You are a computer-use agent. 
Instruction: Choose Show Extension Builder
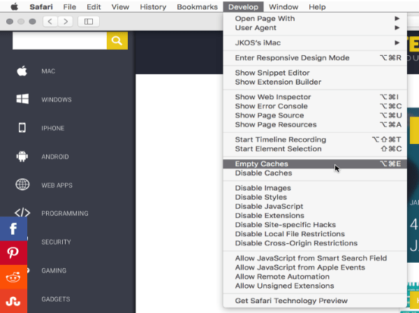pyautogui.click(x=315, y=82)
